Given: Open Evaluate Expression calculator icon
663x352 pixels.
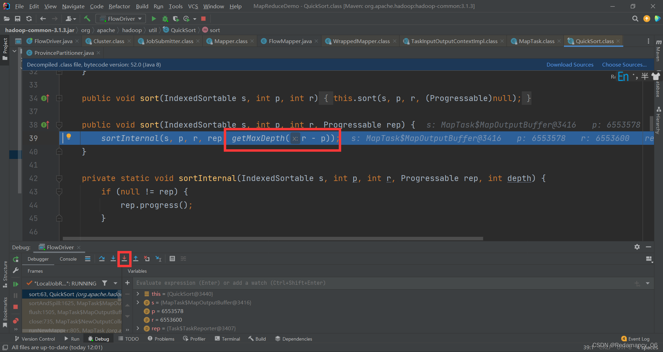Looking at the screenshot, I should click(172, 259).
